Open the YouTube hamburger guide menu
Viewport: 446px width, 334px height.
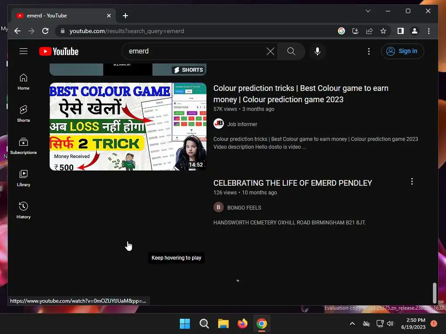pos(24,51)
